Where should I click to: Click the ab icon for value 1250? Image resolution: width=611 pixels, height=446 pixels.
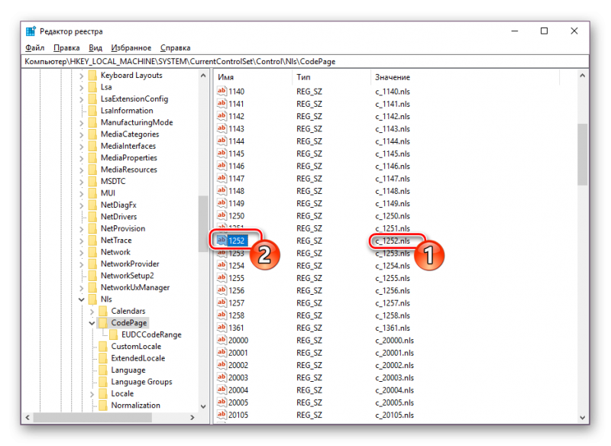coord(221,216)
